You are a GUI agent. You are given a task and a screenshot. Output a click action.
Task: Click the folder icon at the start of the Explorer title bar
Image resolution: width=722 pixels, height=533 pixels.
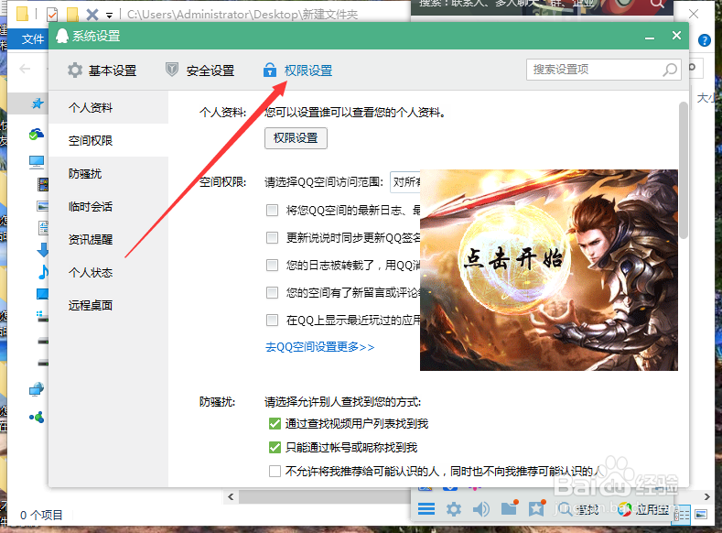pos(22,14)
